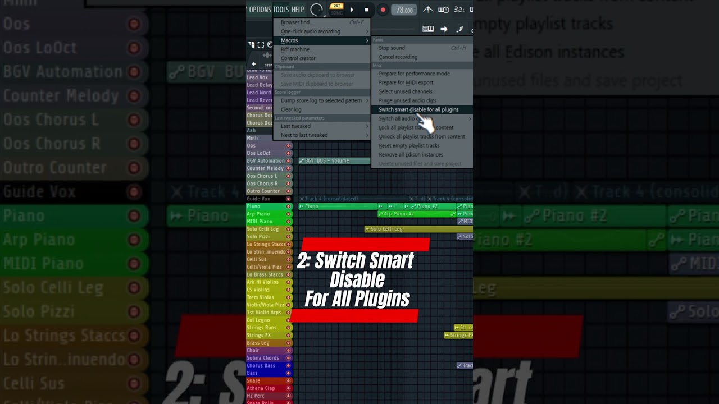Expand the Next to last tweaked arrow
719x404 pixels.
367,135
